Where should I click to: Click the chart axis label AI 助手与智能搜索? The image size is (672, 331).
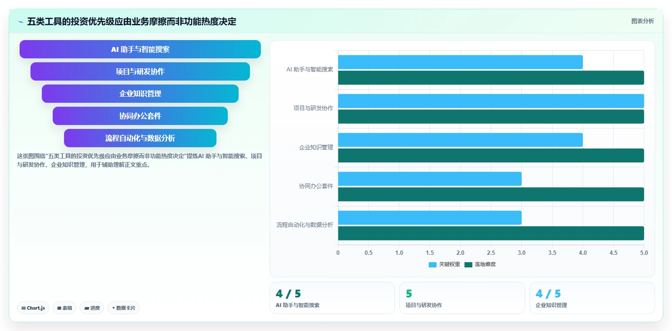tap(310, 69)
